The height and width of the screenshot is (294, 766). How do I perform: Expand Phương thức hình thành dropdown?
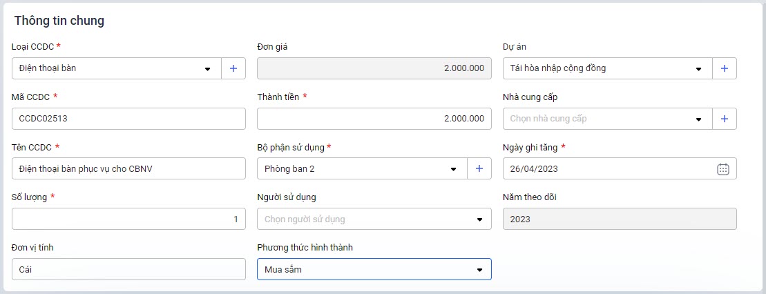tap(479, 270)
